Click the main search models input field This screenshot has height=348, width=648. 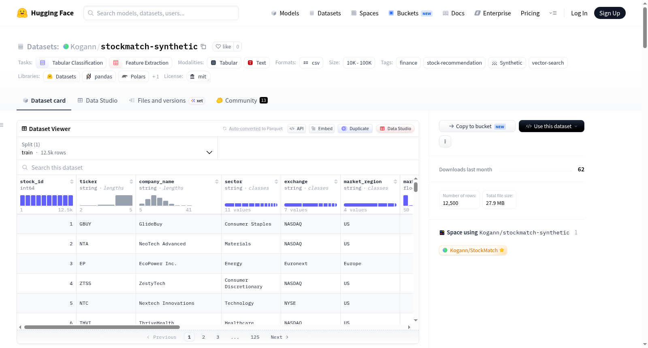tap(161, 13)
